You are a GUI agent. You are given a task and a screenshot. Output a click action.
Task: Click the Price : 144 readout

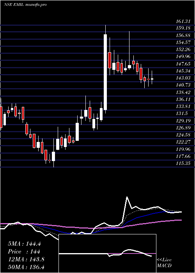pyautogui.click(x=24, y=252)
